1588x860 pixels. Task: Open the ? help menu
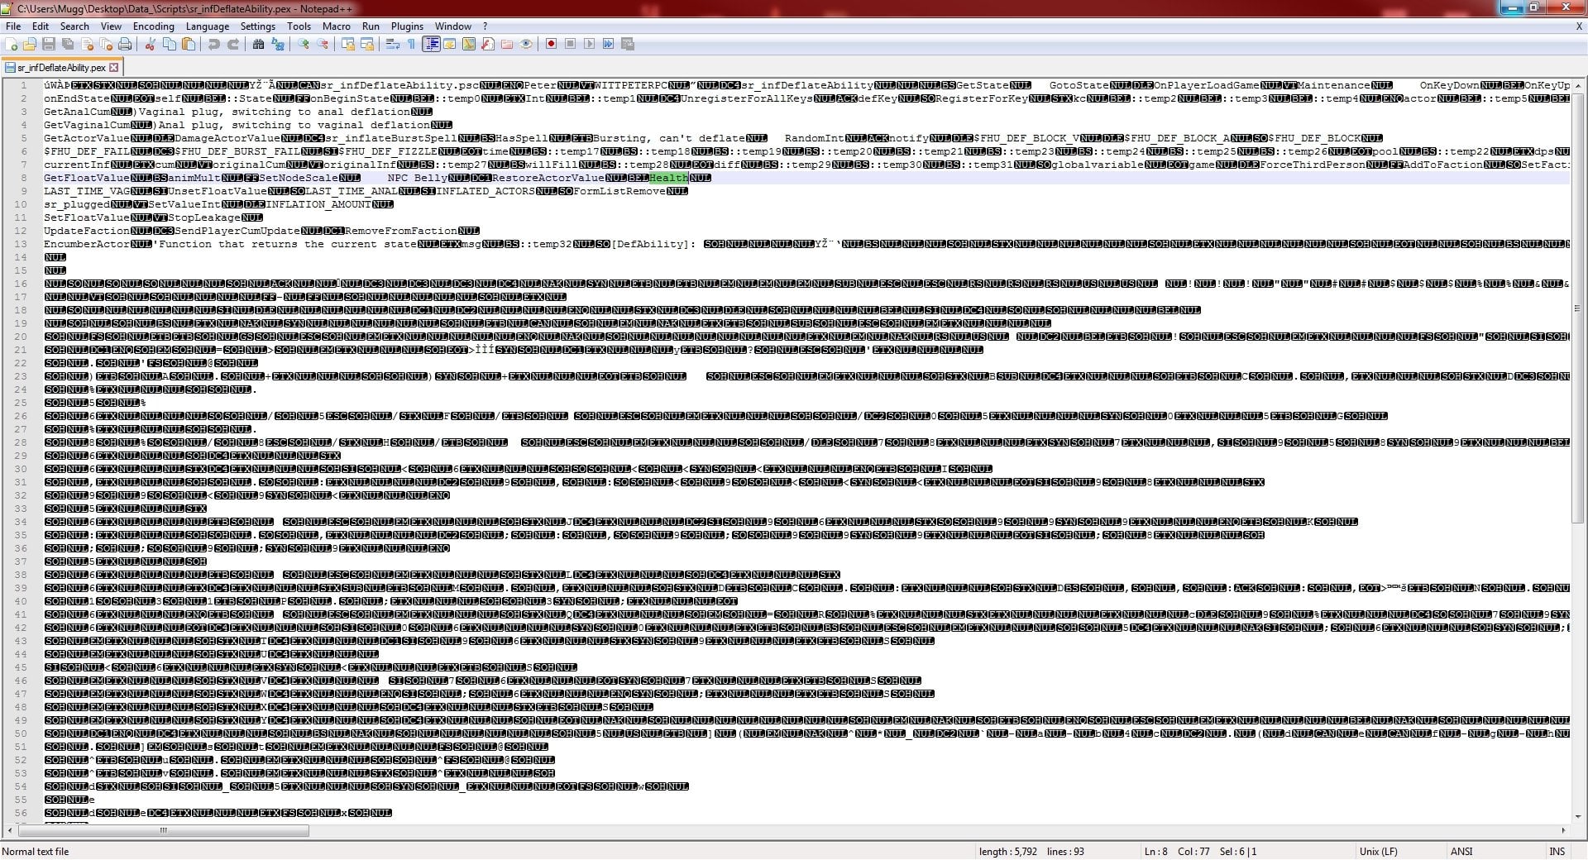[485, 26]
